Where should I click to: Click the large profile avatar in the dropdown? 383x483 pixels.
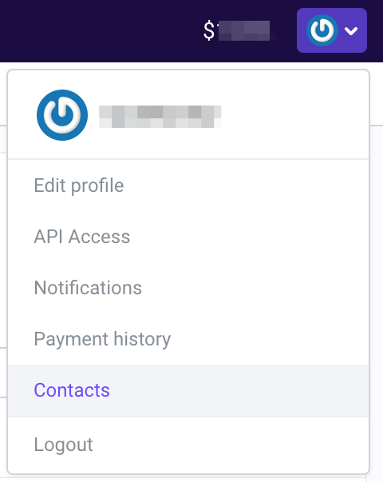click(x=62, y=115)
